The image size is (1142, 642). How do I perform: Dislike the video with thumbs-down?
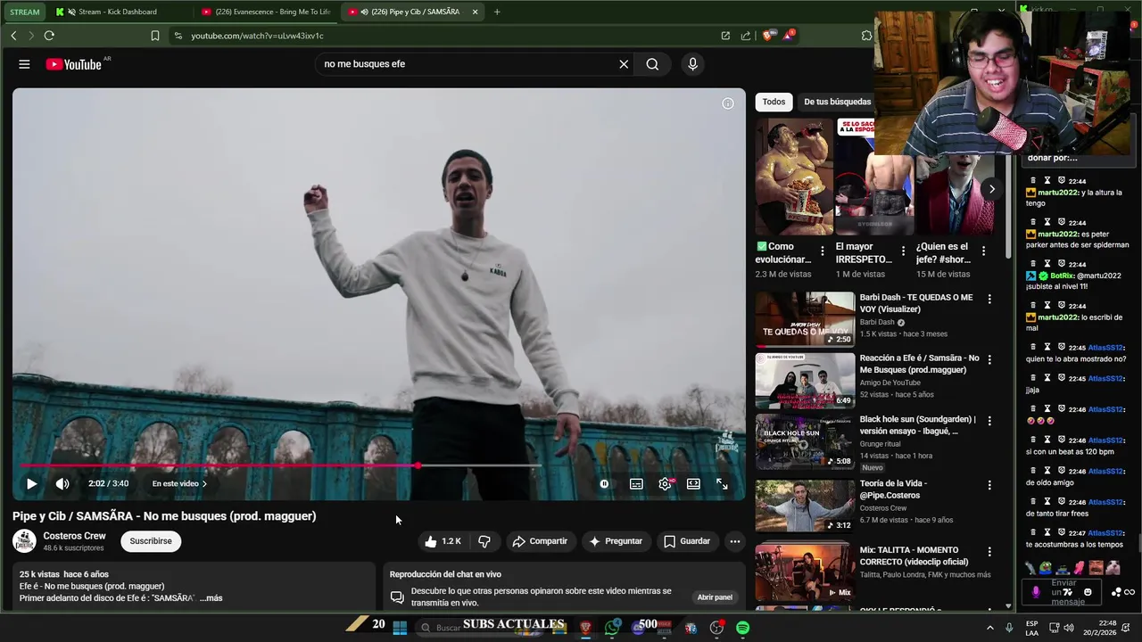pyautogui.click(x=484, y=541)
